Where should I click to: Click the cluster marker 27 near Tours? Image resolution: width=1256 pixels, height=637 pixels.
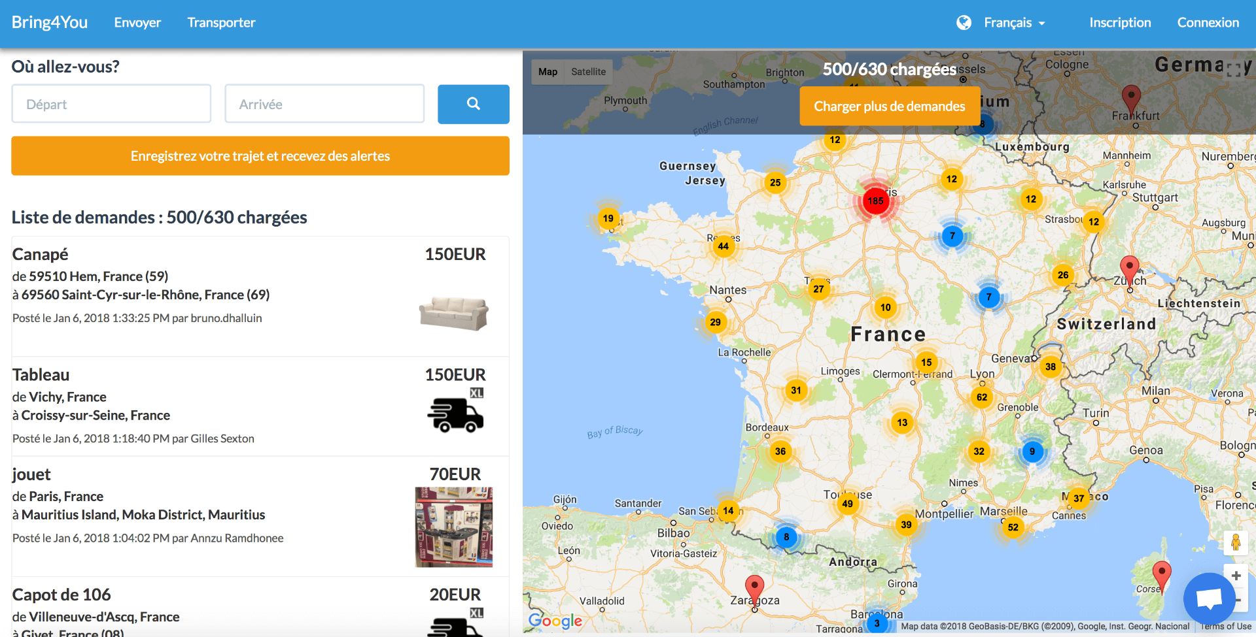point(818,289)
